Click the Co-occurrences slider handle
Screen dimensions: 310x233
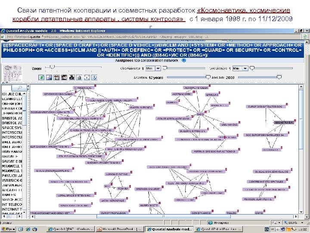[x=164, y=68]
